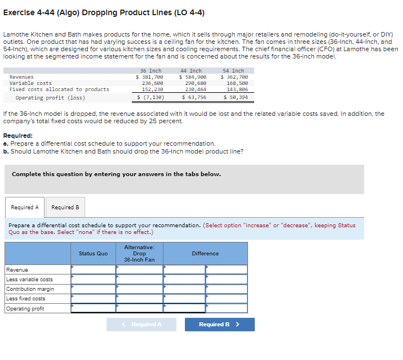
Task: Click Operating profit Status Quo cell
Action: (x=94, y=308)
